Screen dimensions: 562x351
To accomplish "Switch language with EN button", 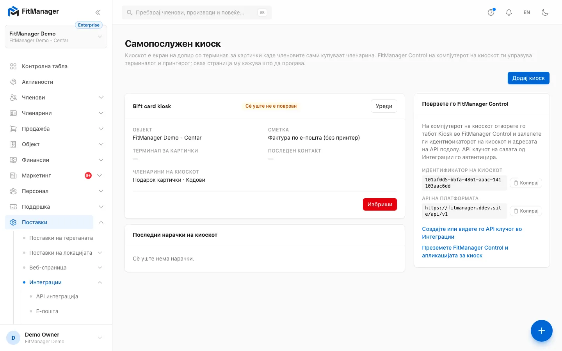I will click(x=527, y=12).
